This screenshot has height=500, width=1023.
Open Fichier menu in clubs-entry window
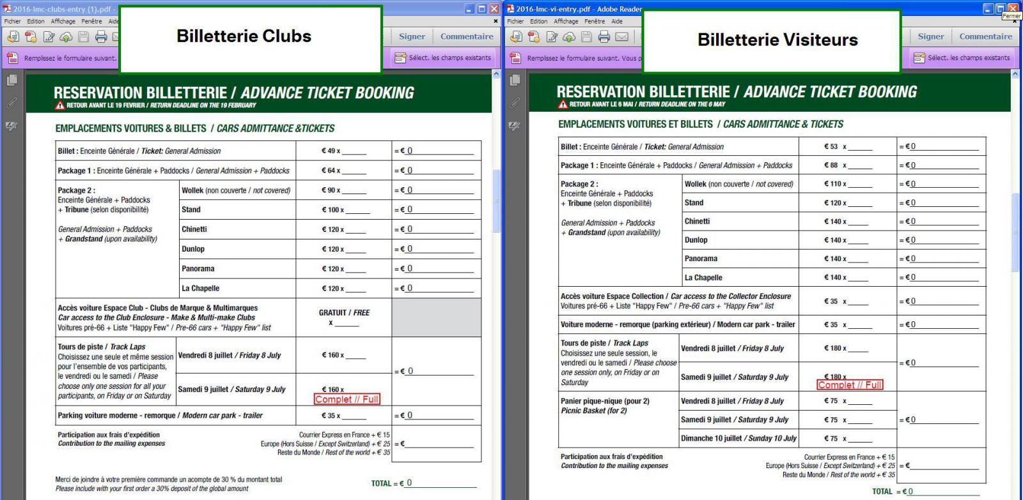point(13,21)
